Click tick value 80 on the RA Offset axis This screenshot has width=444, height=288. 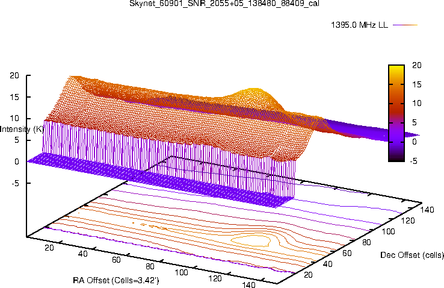click(150, 267)
